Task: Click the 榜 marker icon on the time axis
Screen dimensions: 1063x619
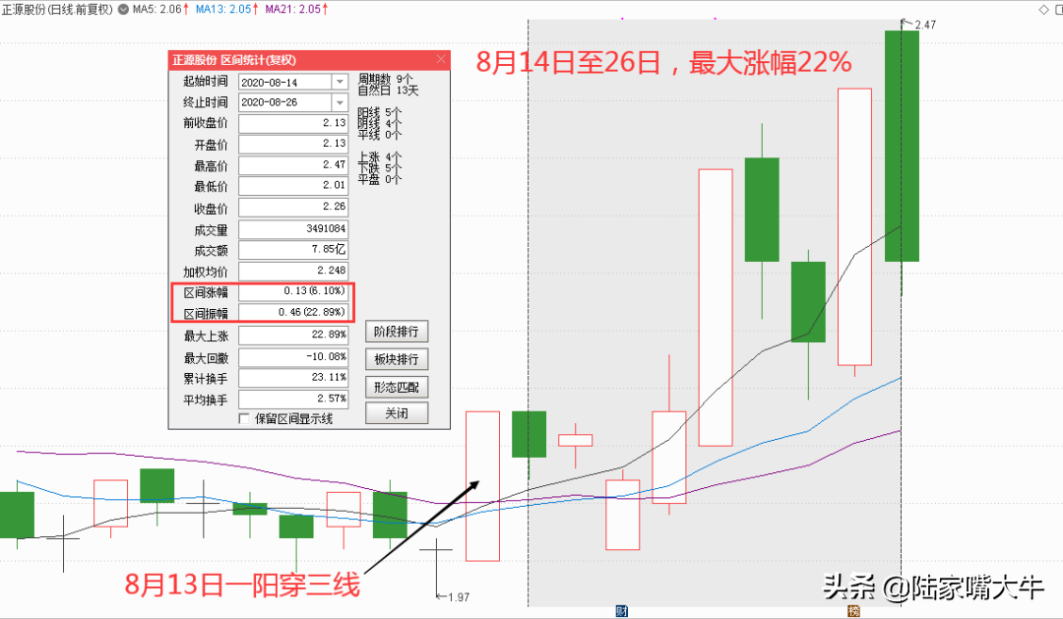Action: [x=853, y=611]
